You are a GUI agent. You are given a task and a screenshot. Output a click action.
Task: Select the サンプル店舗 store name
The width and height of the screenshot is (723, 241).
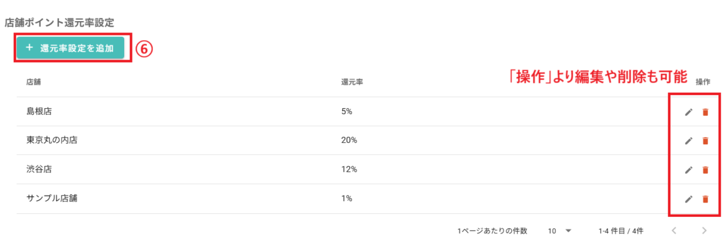pos(52,198)
